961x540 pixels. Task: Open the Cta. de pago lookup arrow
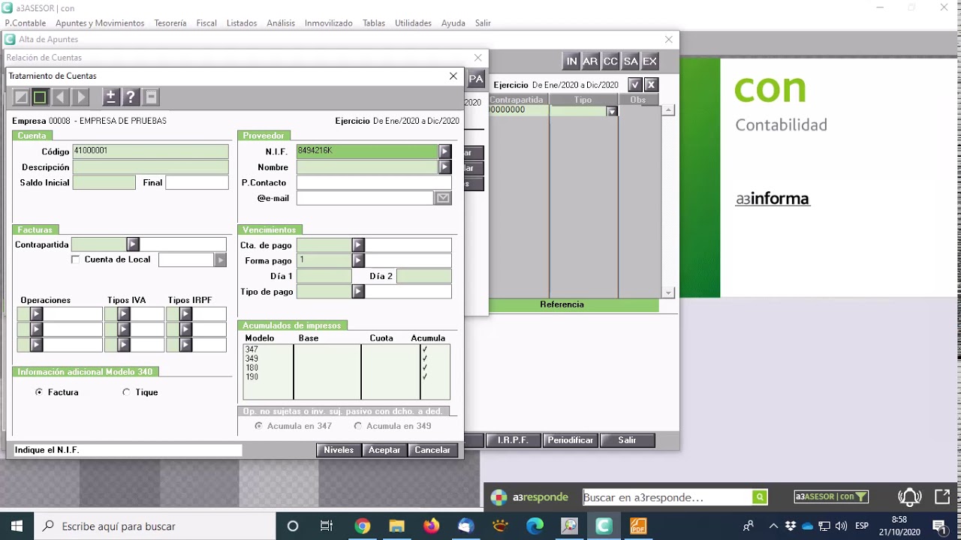358,245
